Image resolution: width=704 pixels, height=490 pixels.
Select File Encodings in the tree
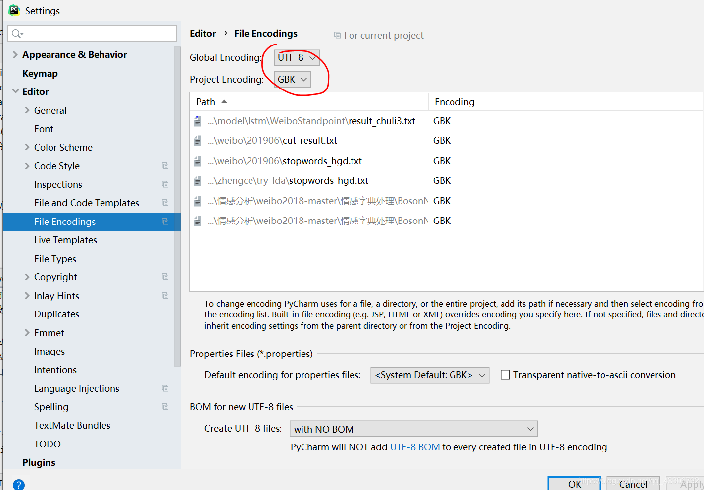click(92, 222)
